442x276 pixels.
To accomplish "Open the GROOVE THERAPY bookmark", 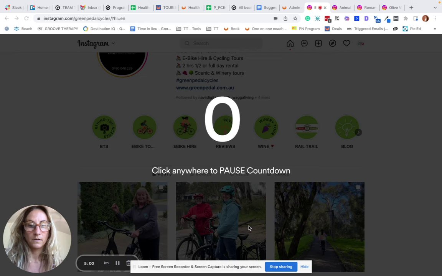I will pos(58,29).
